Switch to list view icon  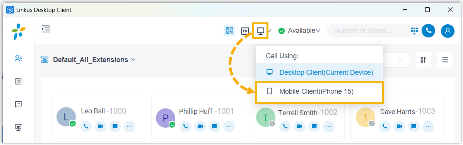tap(445, 60)
